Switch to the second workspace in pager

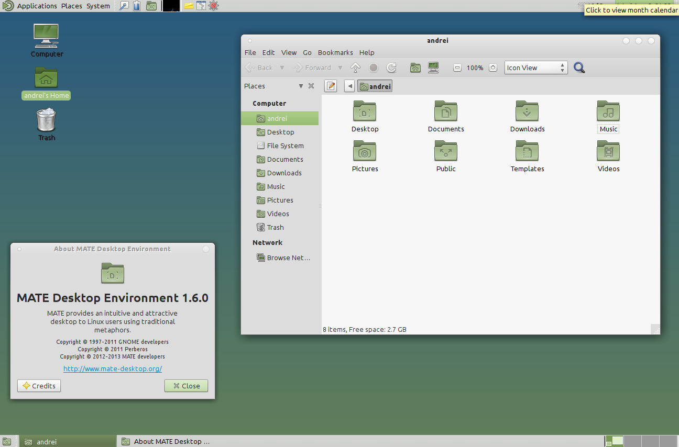tap(632, 441)
